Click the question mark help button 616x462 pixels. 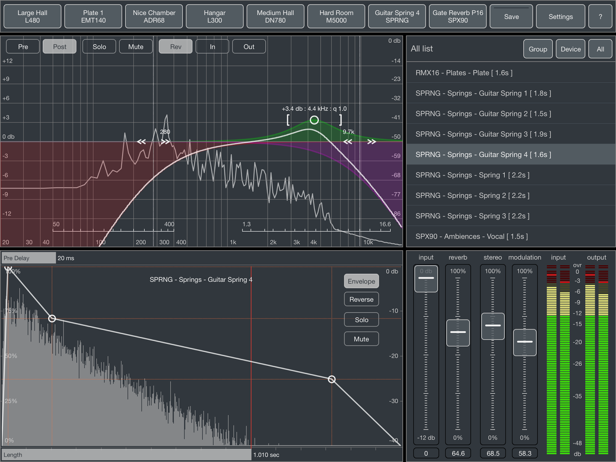click(600, 17)
